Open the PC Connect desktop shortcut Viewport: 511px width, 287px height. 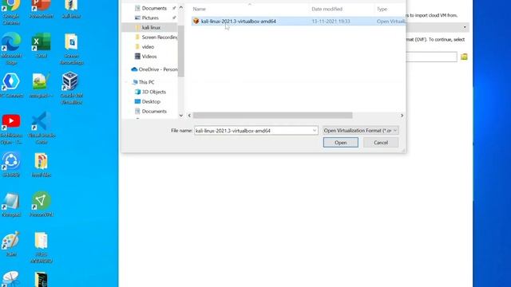click(x=11, y=85)
